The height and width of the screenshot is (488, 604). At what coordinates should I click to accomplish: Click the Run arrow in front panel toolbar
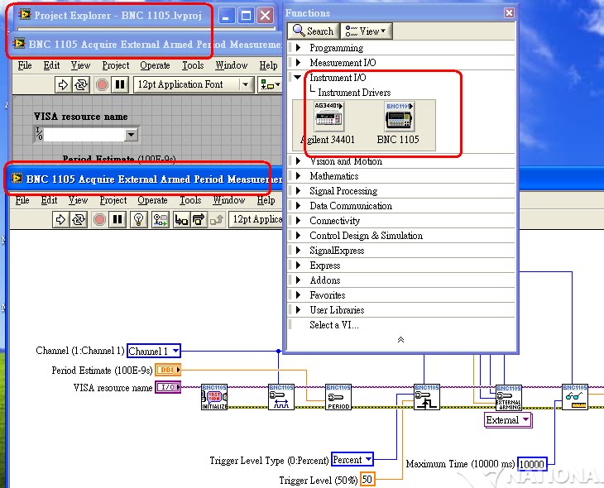(x=63, y=84)
